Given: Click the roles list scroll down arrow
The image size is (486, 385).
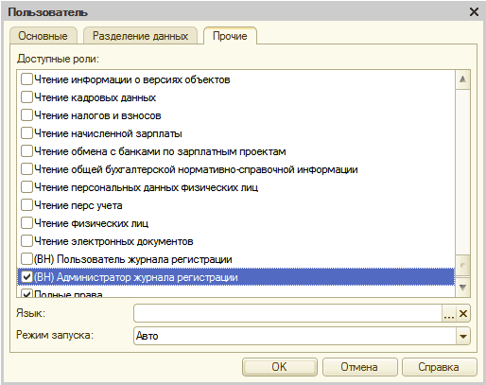Looking at the screenshot, I should click(x=462, y=288).
